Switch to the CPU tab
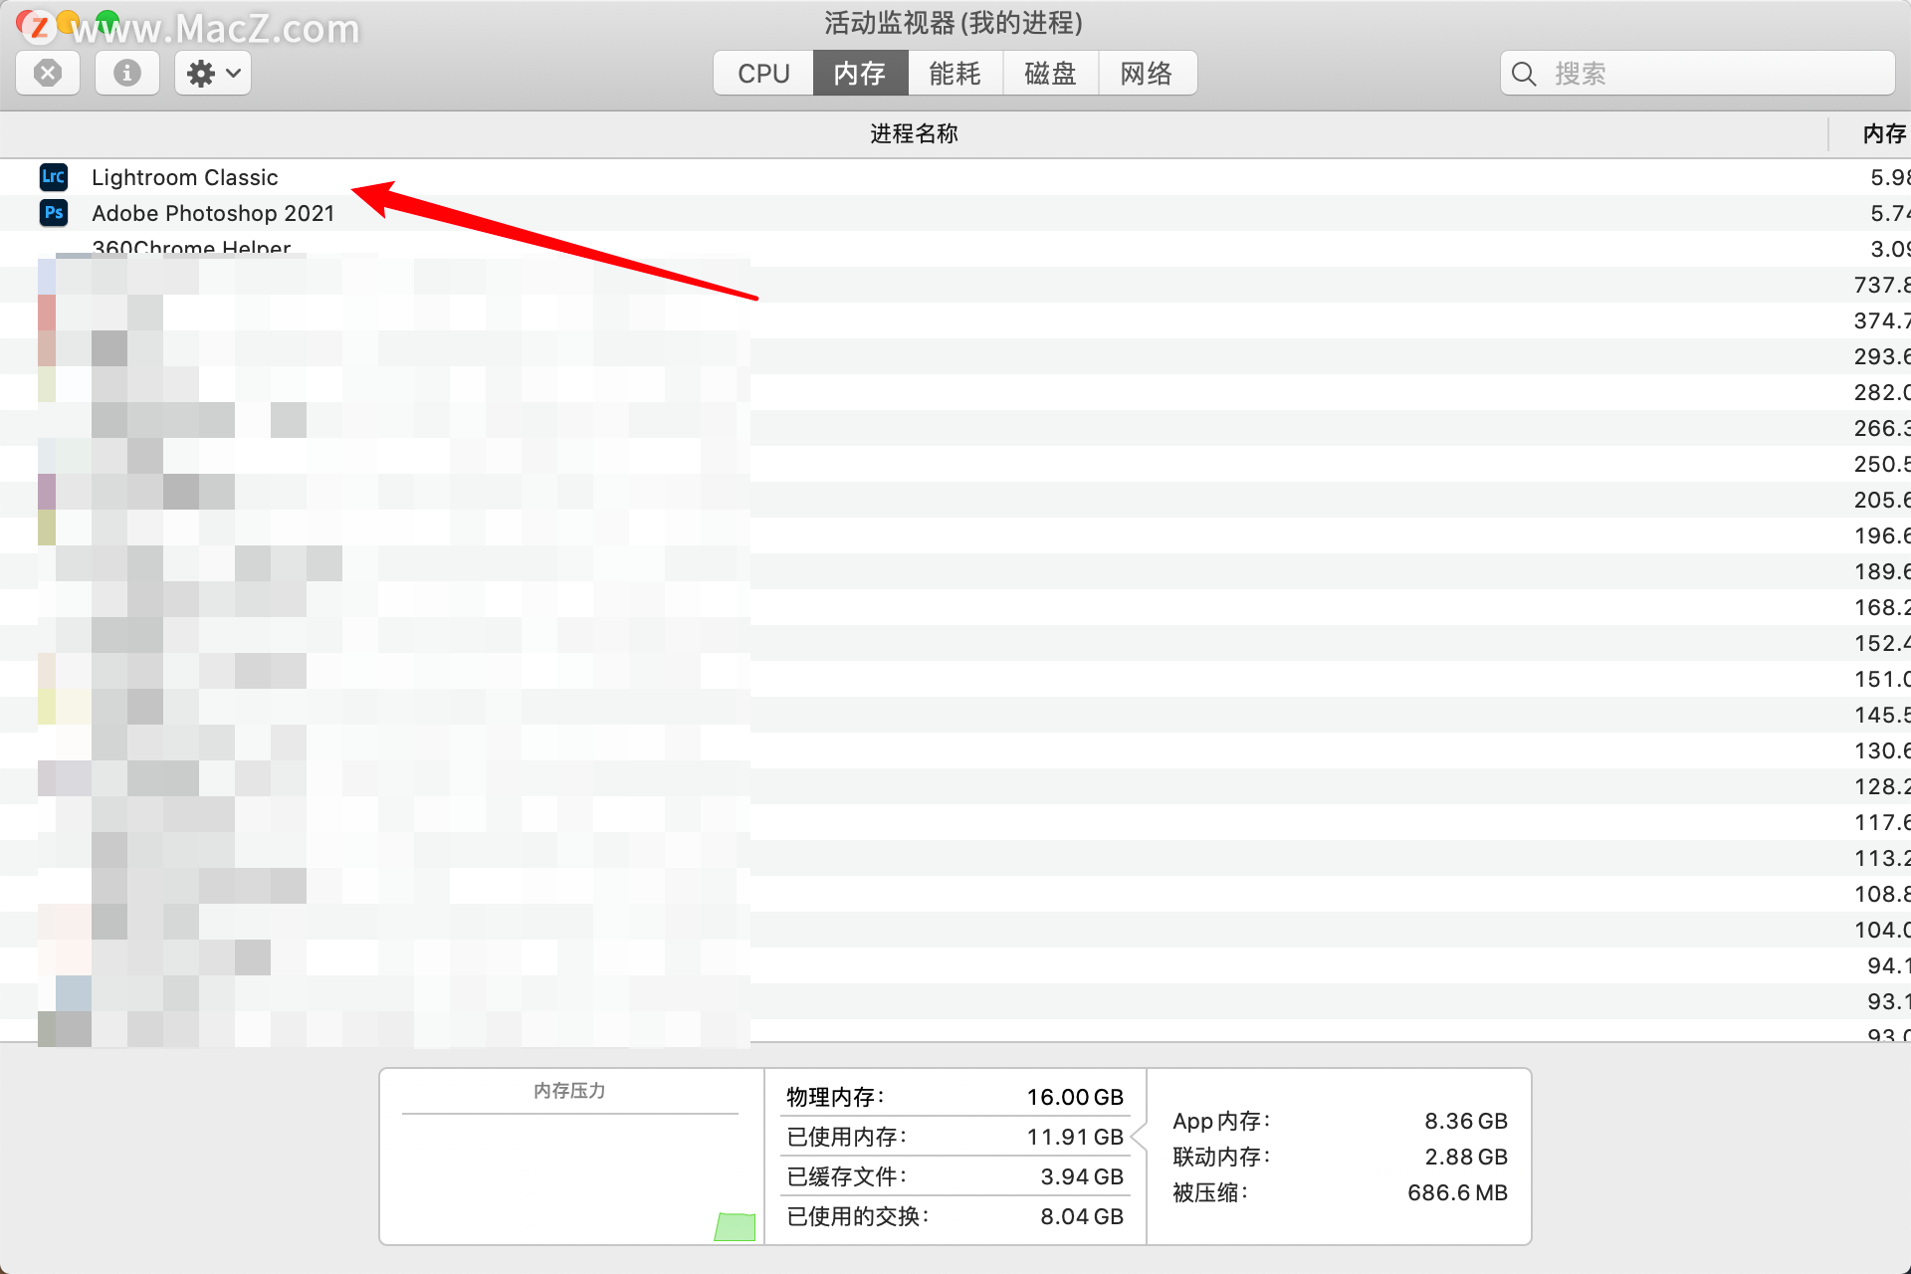1911x1274 pixels. tap(763, 74)
